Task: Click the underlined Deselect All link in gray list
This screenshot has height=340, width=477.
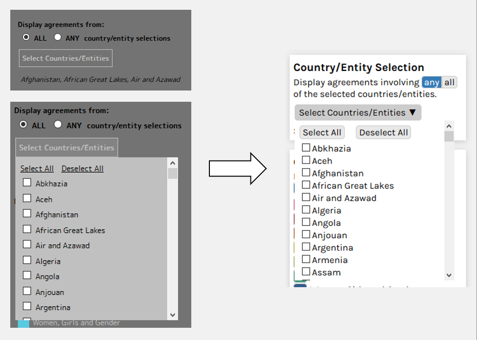Action: 82,169
